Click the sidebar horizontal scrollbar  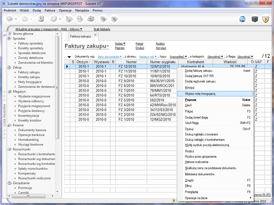(28, 196)
